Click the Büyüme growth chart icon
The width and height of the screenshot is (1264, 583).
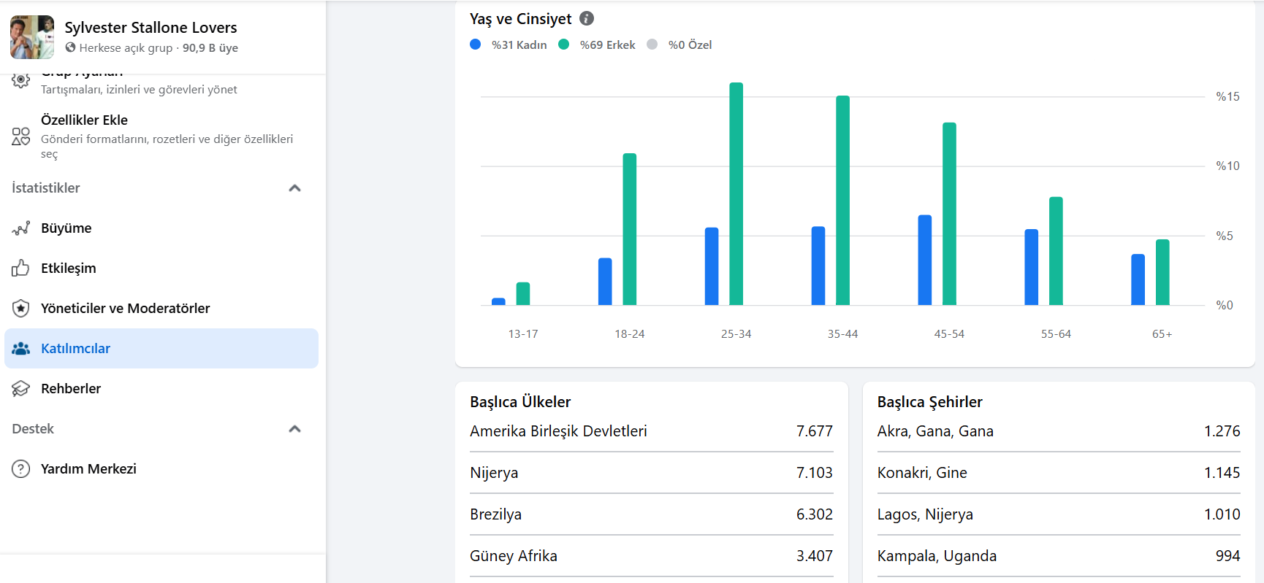pos(21,228)
